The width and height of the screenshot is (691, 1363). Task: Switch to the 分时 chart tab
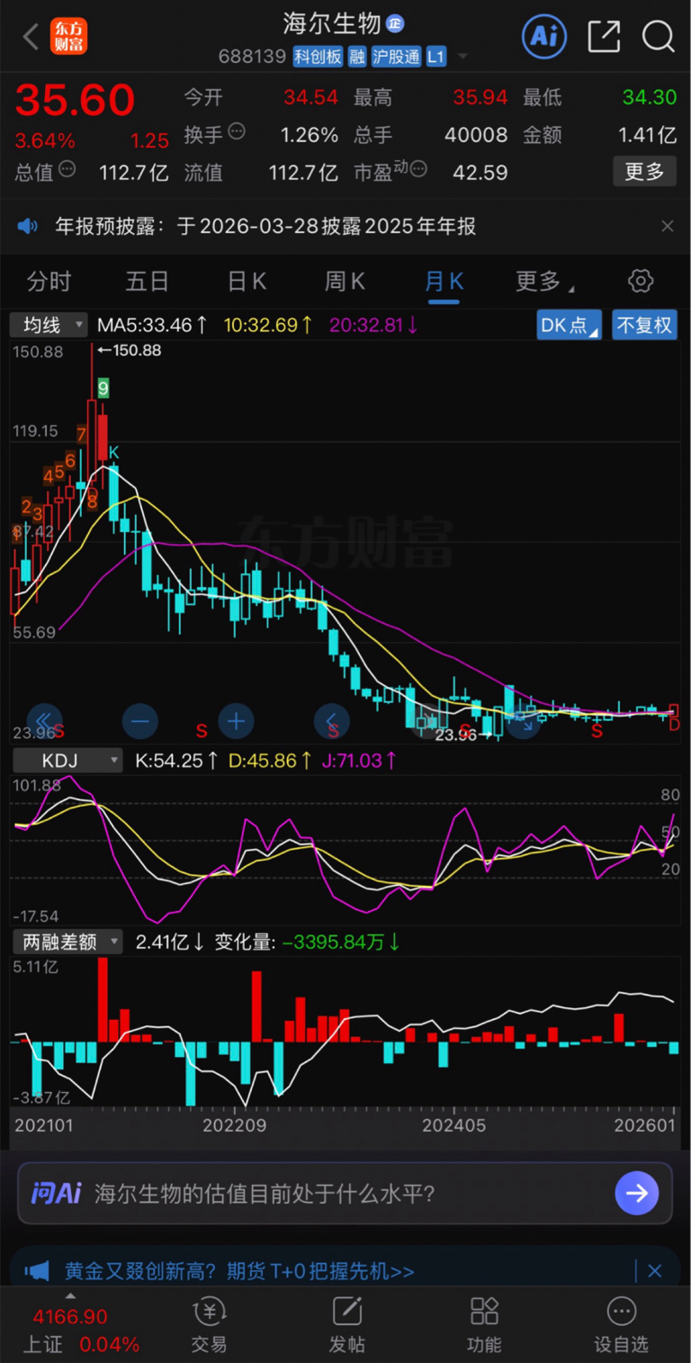[x=49, y=282]
